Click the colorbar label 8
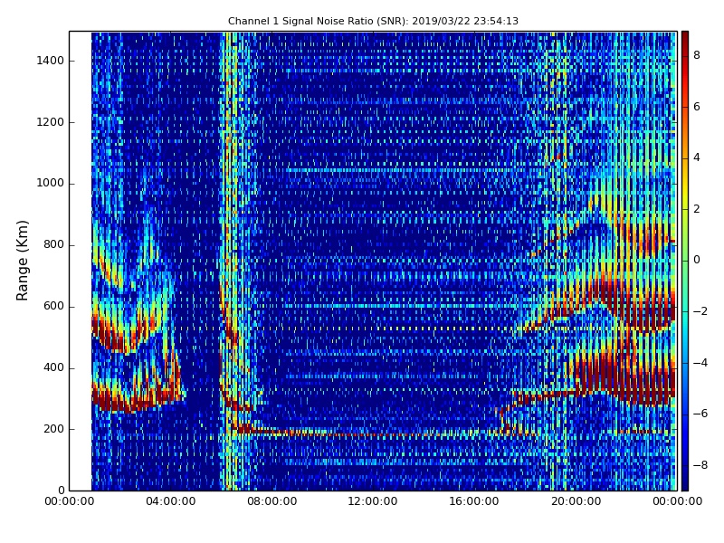Viewport: 724px width, 543px height. (x=697, y=55)
